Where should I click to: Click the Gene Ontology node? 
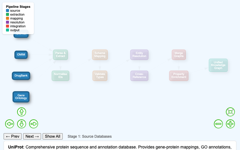21,97
